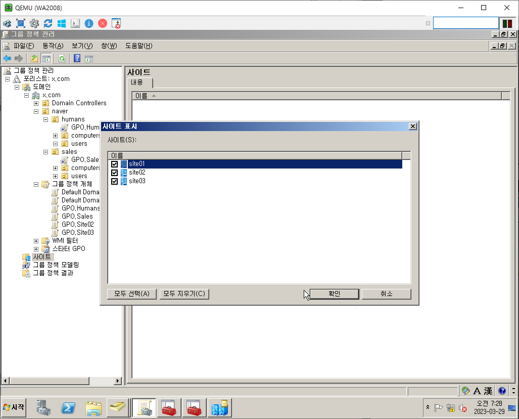Click the language bar help icon
519x419 pixels.
pos(502,391)
